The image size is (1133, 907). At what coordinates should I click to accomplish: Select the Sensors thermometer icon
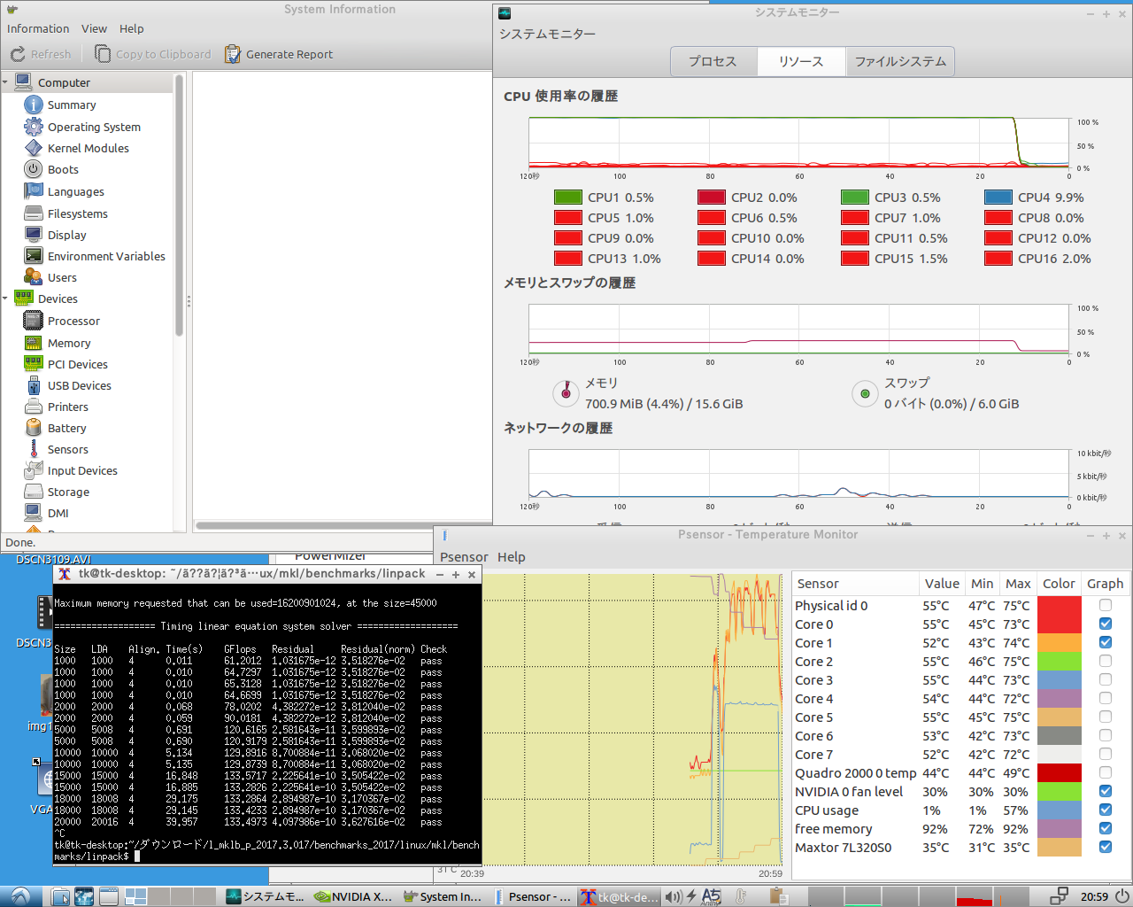click(x=34, y=449)
